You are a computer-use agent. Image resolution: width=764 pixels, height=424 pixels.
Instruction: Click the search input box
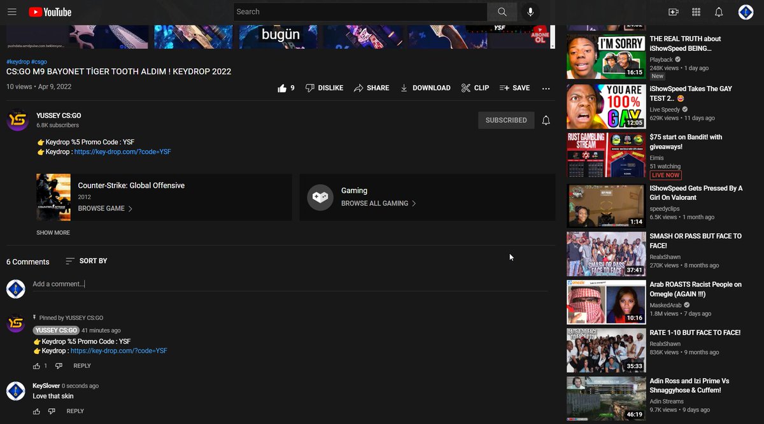pyautogui.click(x=360, y=11)
